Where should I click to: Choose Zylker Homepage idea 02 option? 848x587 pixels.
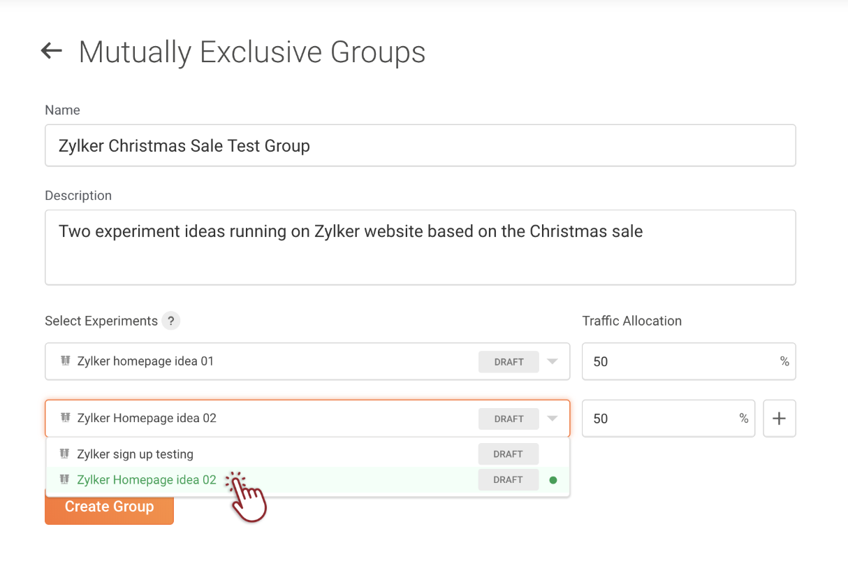coord(147,480)
